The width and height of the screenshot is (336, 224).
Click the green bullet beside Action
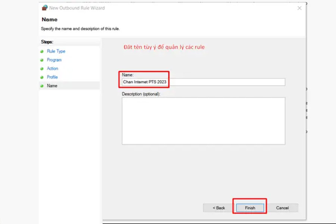[42, 69]
